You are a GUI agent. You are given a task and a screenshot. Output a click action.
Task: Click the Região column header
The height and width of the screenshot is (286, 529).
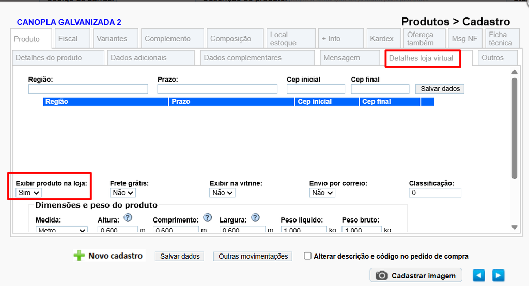(x=105, y=102)
